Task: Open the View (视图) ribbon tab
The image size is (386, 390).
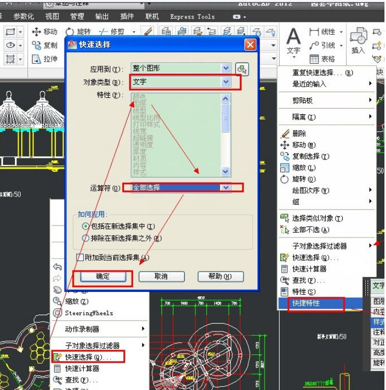Action: pyautogui.click(x=52, y=17)
